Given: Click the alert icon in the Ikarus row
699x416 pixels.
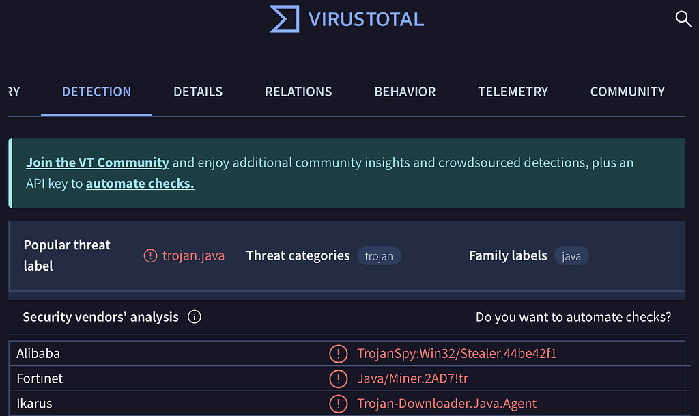Looking at the screenshot, I should (339, 404).
